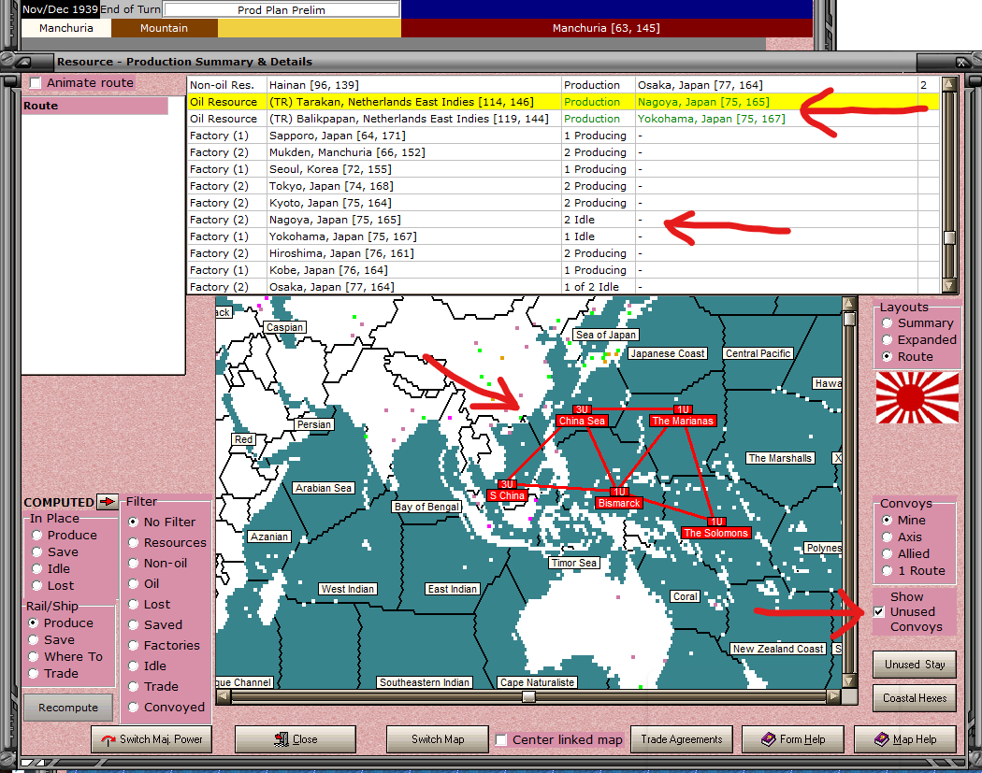Uncheck Show Unused Convoys

tap(879, 611)
